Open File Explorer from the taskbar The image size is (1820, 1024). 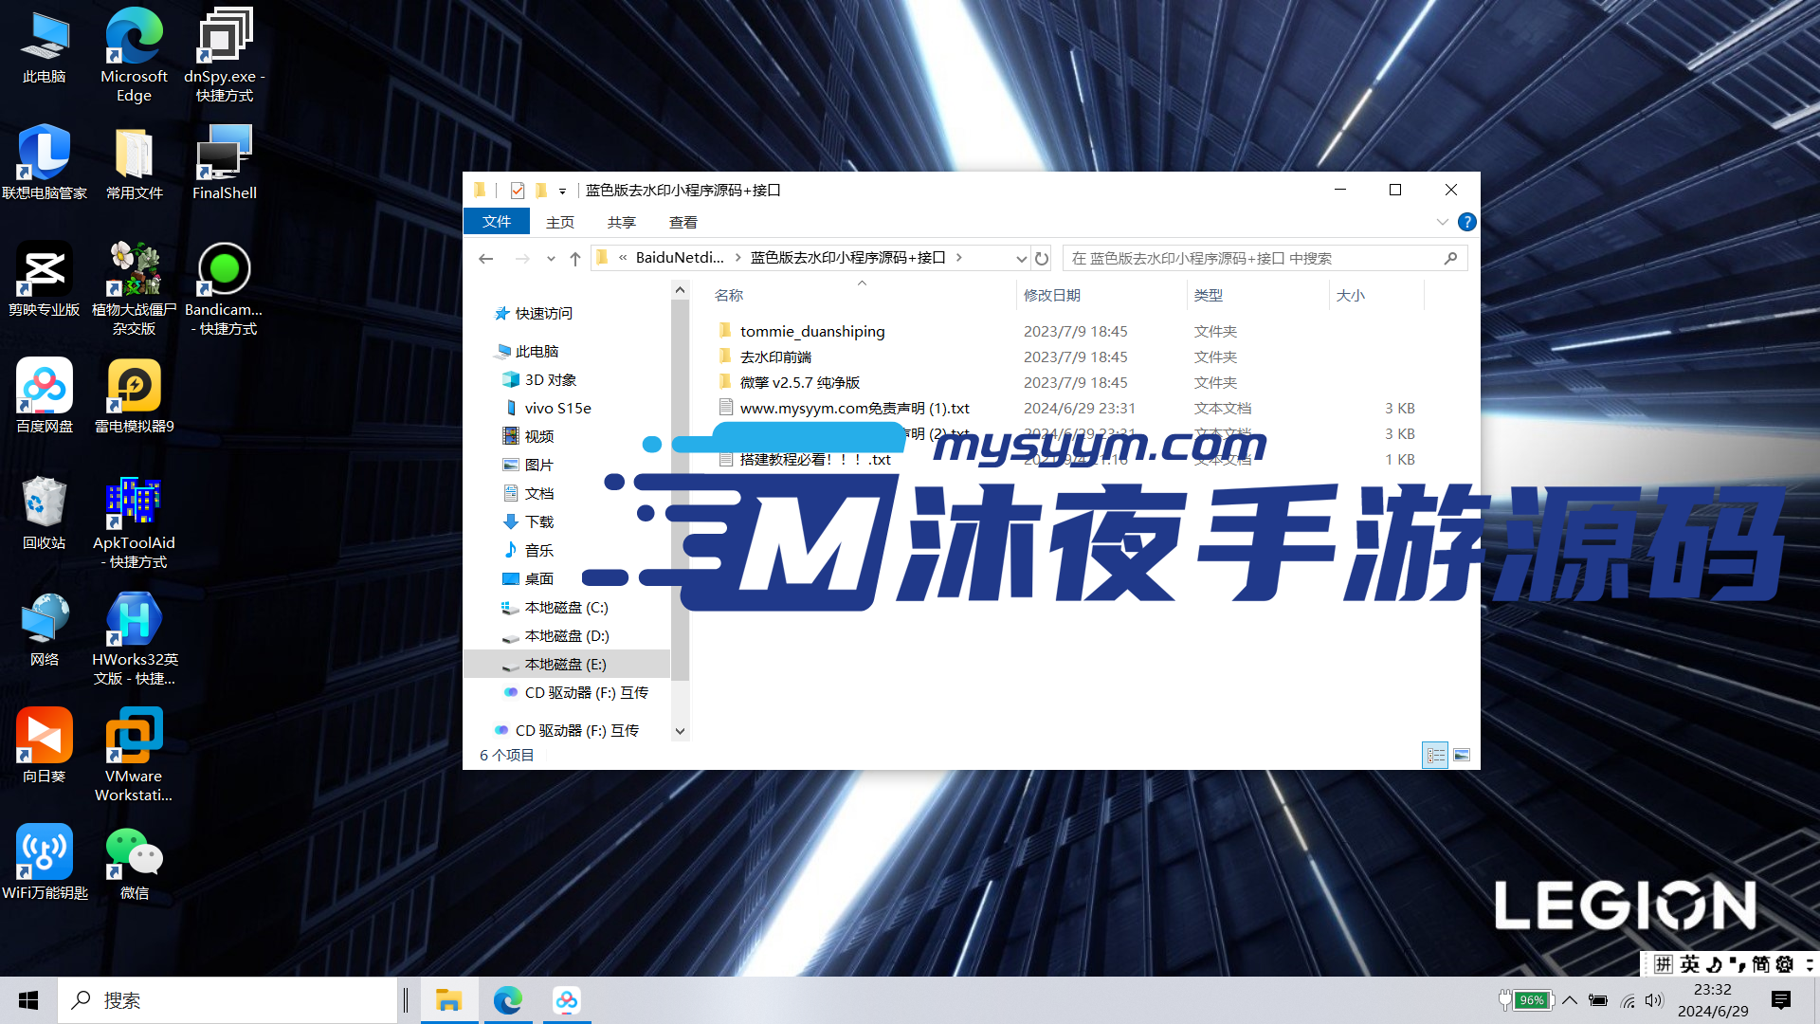pyautogui.click(x=449, y=999)
